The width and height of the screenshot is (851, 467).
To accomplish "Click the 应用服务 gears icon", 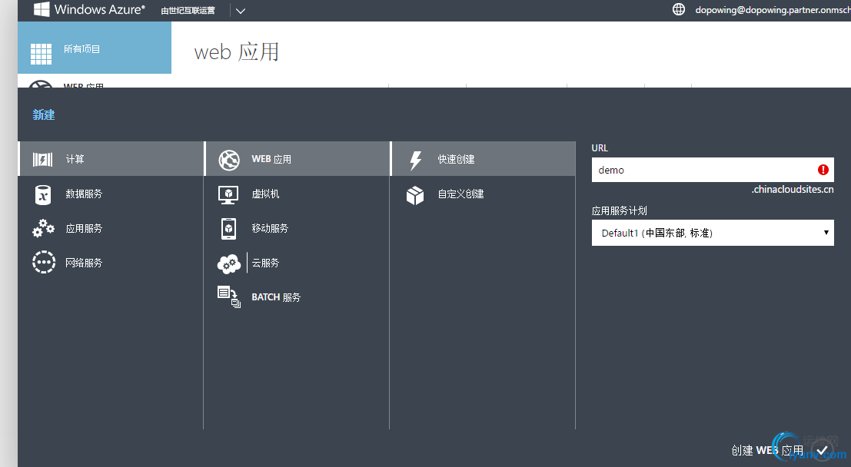I will pyautogui.click(x=43, y=228).
